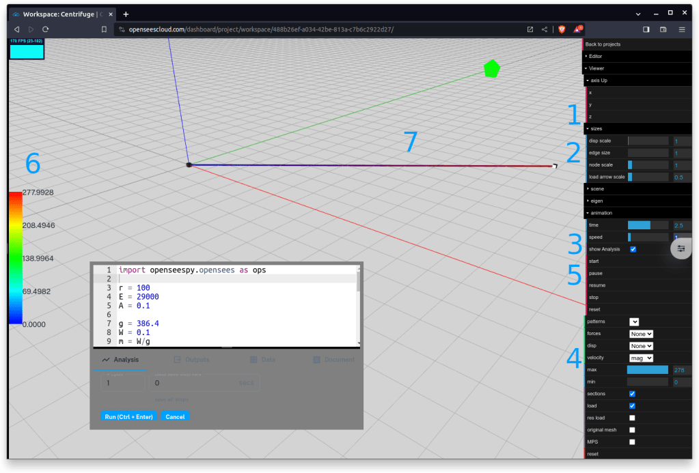Expand the Editor section
The width and height of the screenshot is (699, 473).
pyautogui.click(x=594, y=56)
